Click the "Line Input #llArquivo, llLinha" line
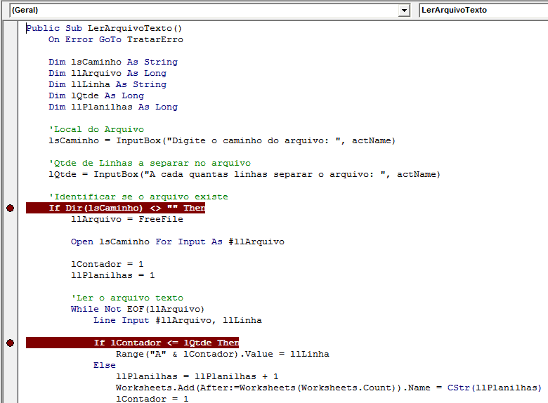Image resolution: width=548 pixels, height=403 pixels. (177, 320)
